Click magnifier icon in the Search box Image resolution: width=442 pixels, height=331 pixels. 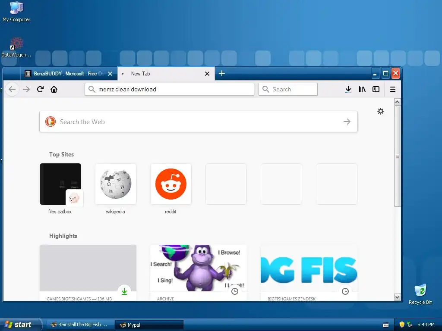click(x=265, y=89)
